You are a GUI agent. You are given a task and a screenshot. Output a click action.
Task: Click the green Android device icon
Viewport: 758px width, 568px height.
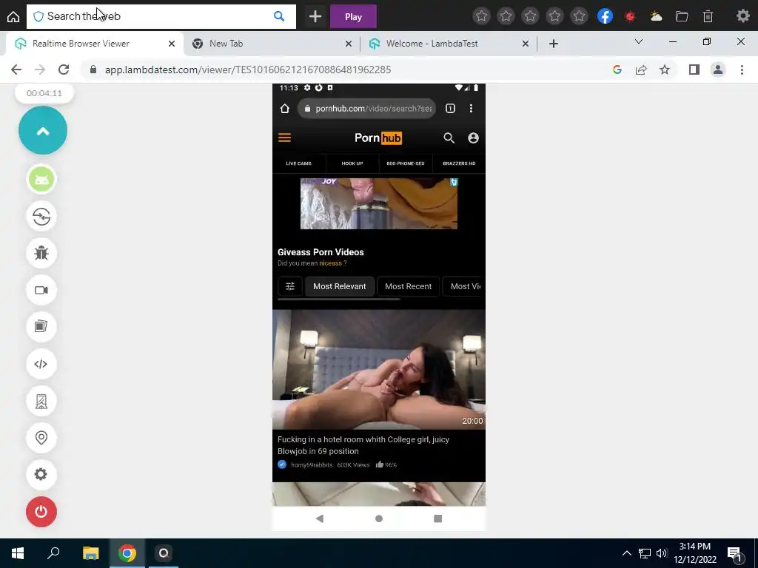click(41, 179)
